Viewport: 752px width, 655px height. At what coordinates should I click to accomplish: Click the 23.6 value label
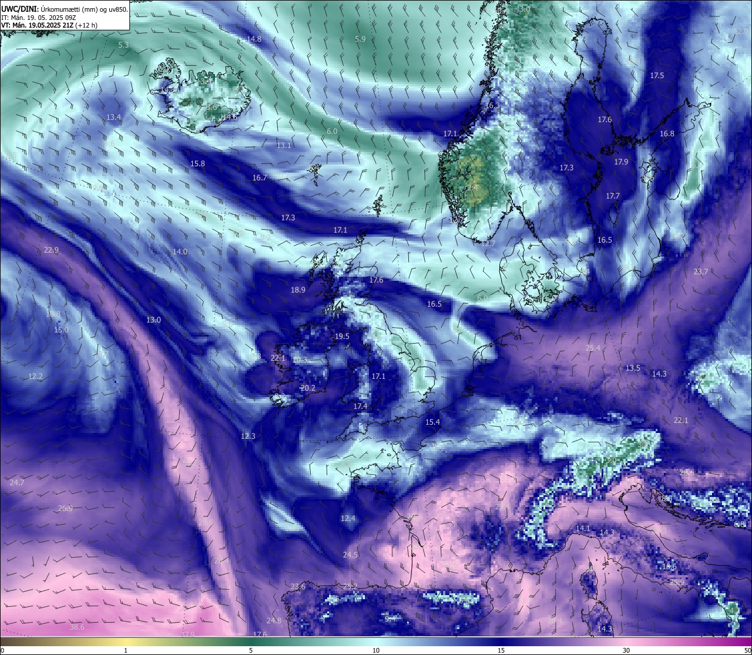coord(298,586)
